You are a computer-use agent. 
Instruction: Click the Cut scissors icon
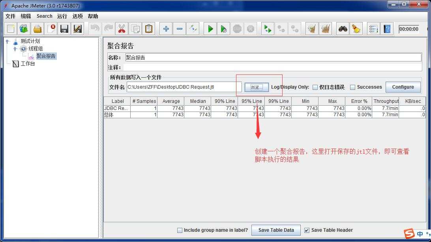122,28
